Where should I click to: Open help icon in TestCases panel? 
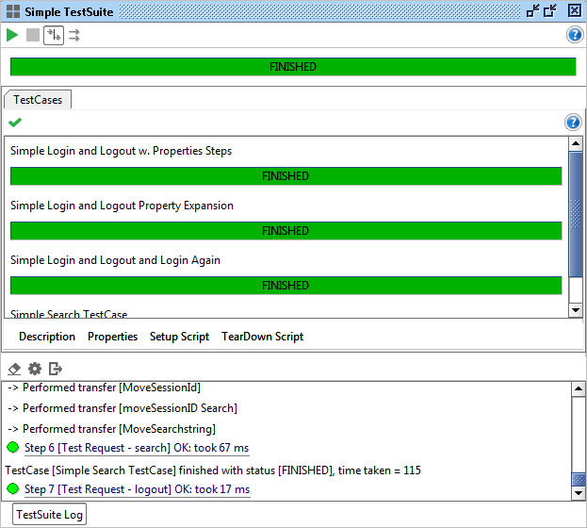[x=573, y=123]
